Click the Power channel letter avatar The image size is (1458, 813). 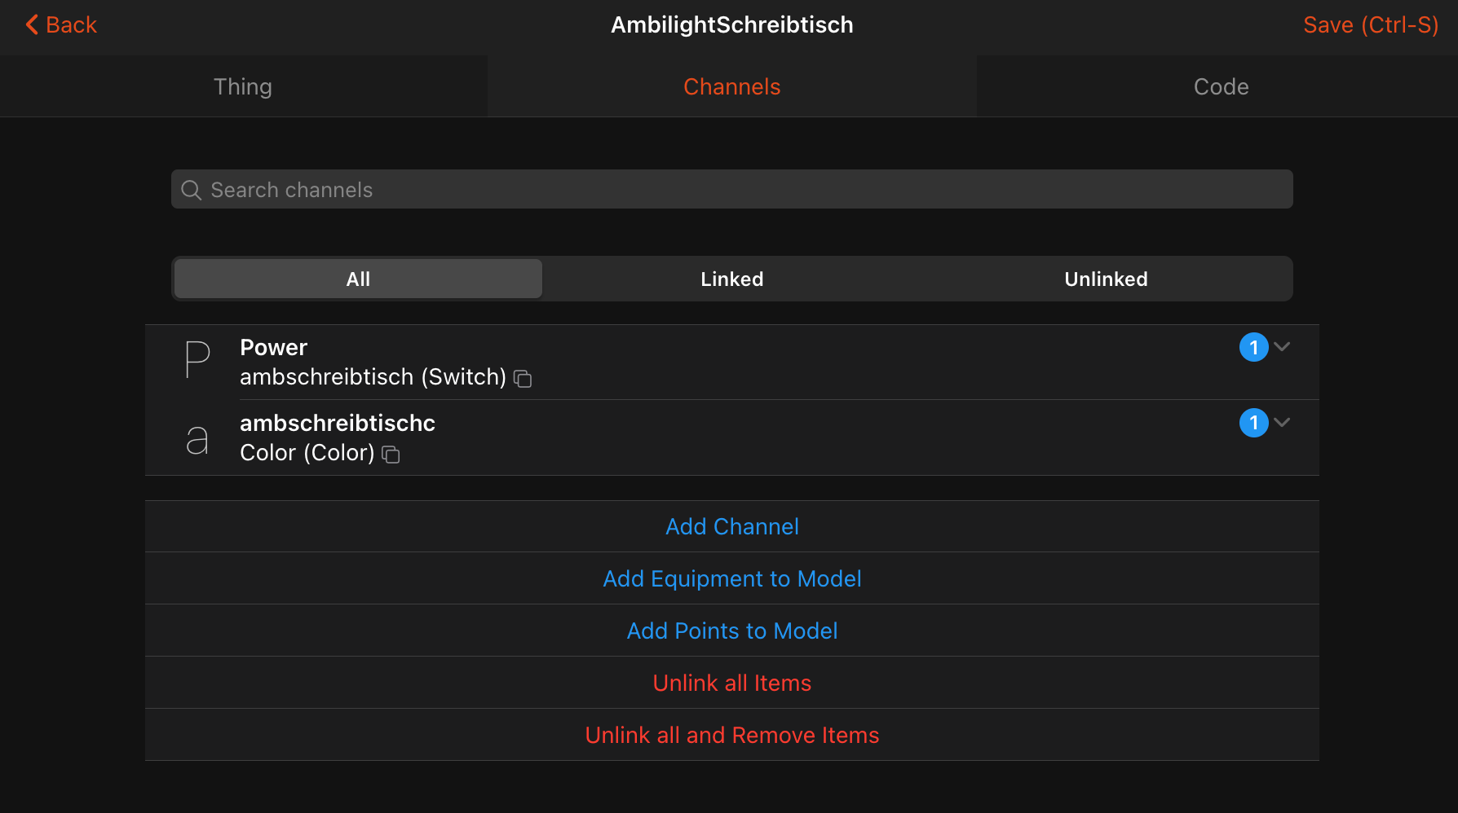[x=197, y=360]
